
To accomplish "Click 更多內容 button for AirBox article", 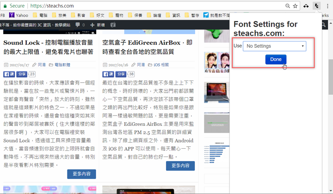I will 180,166.
